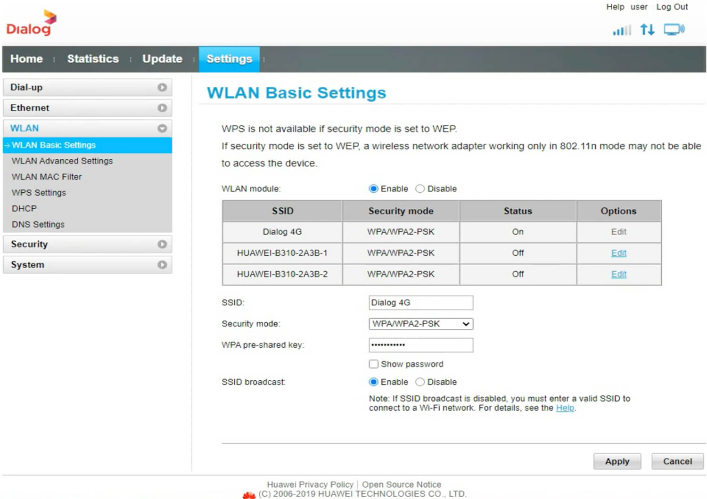Open the Update tab
Image resolution: width=707 pixels, height=499 pixels.
(162, 59)
